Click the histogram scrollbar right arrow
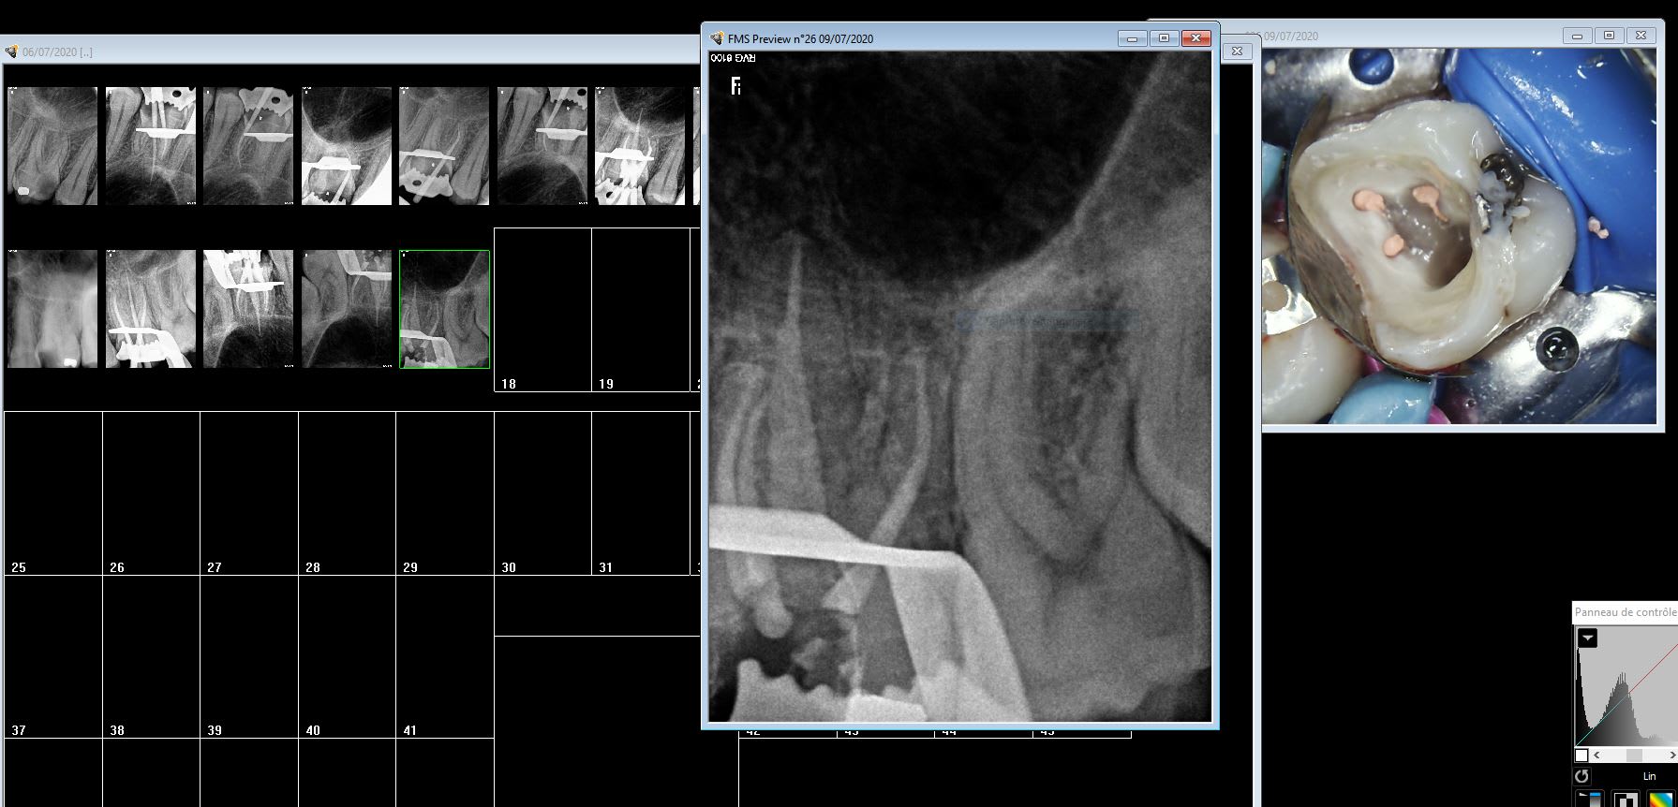 pyautogui.click(x=1672, y=756)
